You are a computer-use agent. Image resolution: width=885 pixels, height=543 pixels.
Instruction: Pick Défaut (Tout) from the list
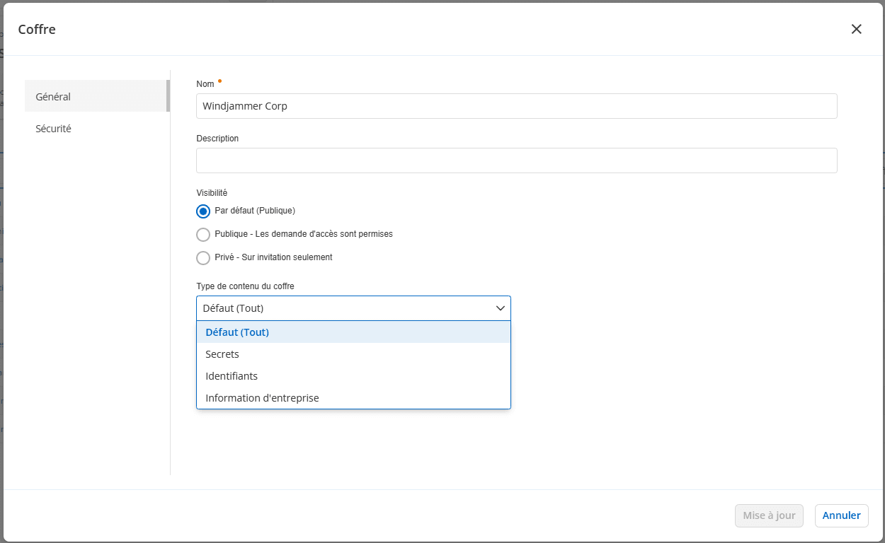tap(237, 332)
